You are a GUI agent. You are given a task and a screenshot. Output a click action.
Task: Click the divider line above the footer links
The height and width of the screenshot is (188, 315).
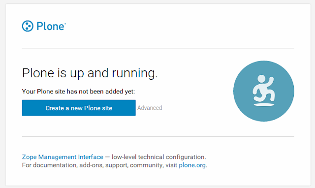[x=158, y=137]
